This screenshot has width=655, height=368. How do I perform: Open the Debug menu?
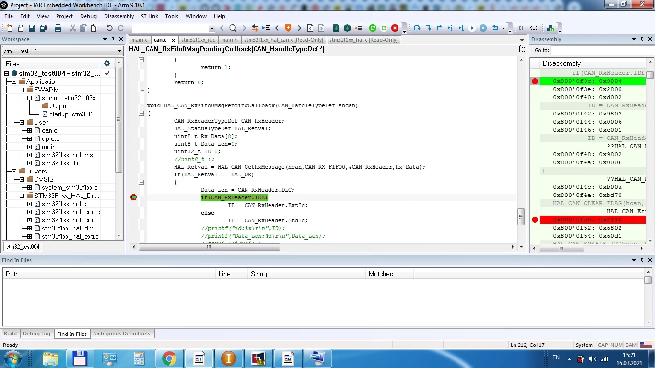[88, 16]
